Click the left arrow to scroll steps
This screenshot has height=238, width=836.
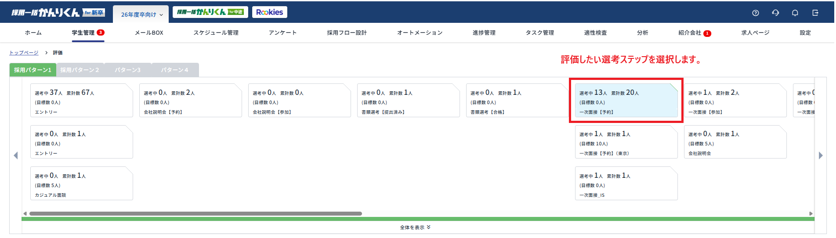[x=16, y=155]
